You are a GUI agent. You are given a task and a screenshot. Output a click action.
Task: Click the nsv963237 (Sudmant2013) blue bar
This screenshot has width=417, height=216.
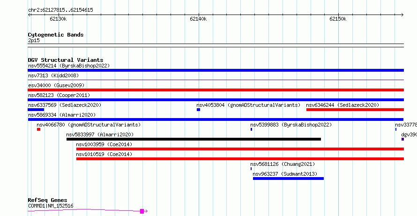click(288, 179)
